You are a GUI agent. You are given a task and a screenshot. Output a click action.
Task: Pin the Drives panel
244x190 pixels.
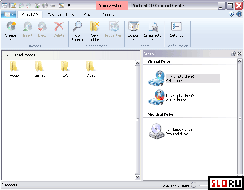(x=233, y=54)
